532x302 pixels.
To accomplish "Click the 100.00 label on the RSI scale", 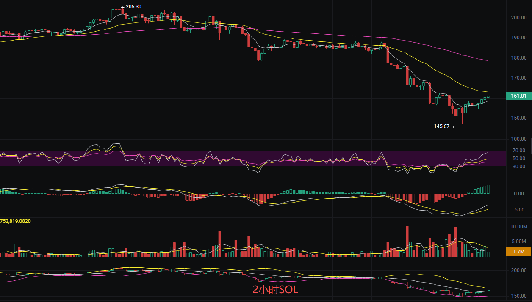I will [x=518, y=139].
